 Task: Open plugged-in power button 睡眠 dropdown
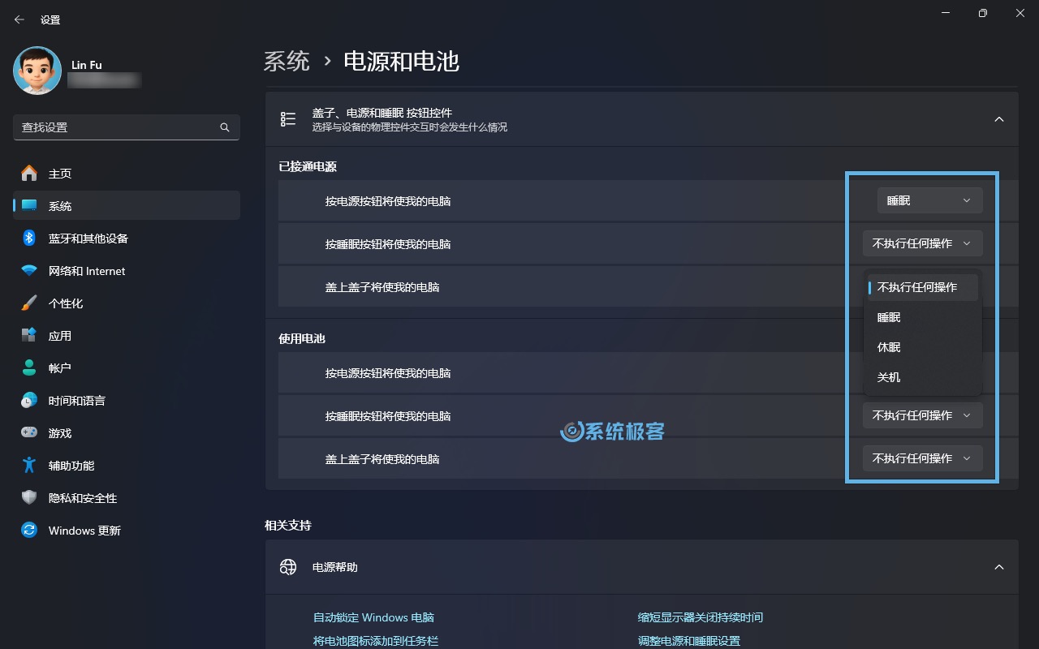pos(929,200)
